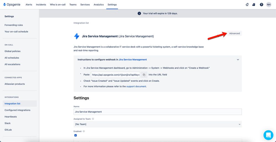This screenshot has width=276, height=142.
Task: Select the Settings tab
Action: point(112,5)
